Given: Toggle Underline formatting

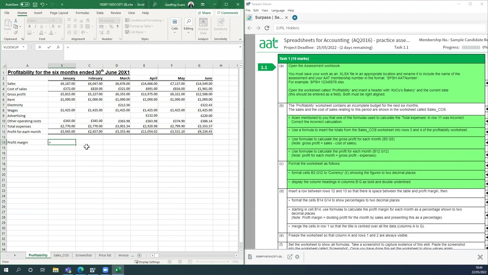Looking at the screenshot, I should (41, 26).
